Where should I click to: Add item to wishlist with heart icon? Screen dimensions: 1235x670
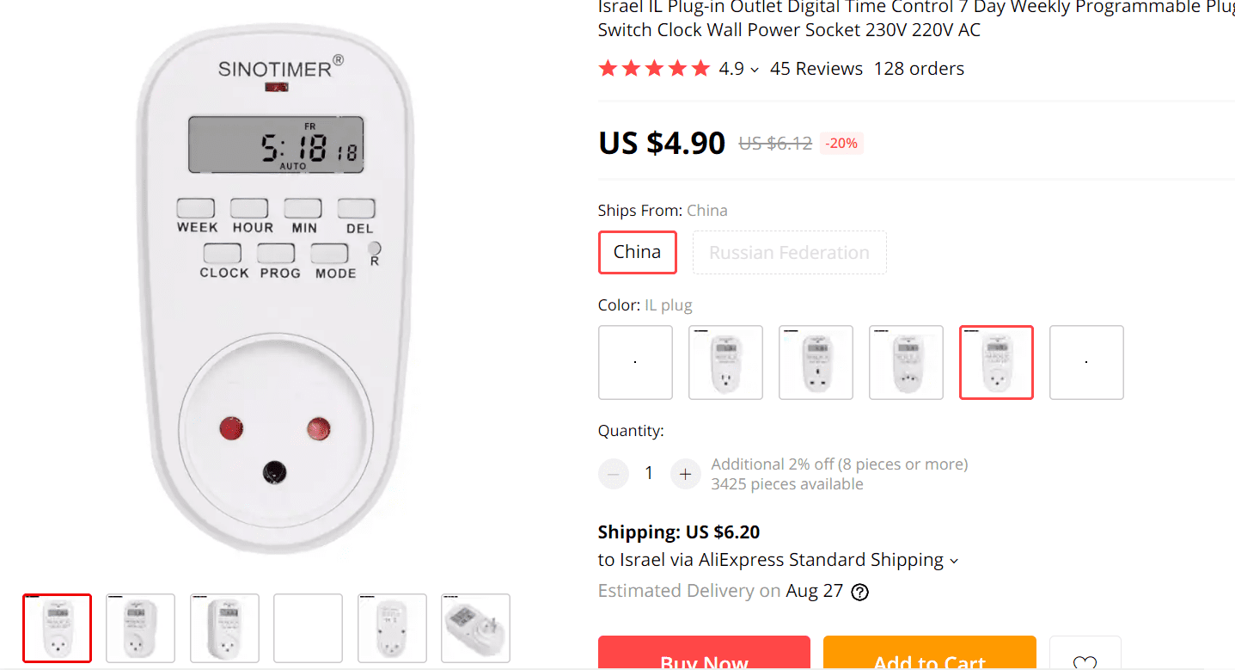click(1085, 658)
